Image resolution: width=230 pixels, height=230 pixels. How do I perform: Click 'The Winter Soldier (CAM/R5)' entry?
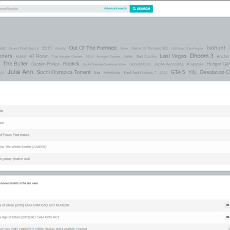(x=26, y=147)
